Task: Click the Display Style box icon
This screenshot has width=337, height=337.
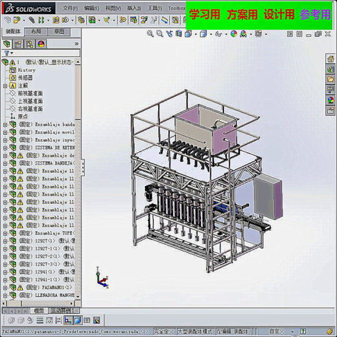Action: tap(203, 34)
